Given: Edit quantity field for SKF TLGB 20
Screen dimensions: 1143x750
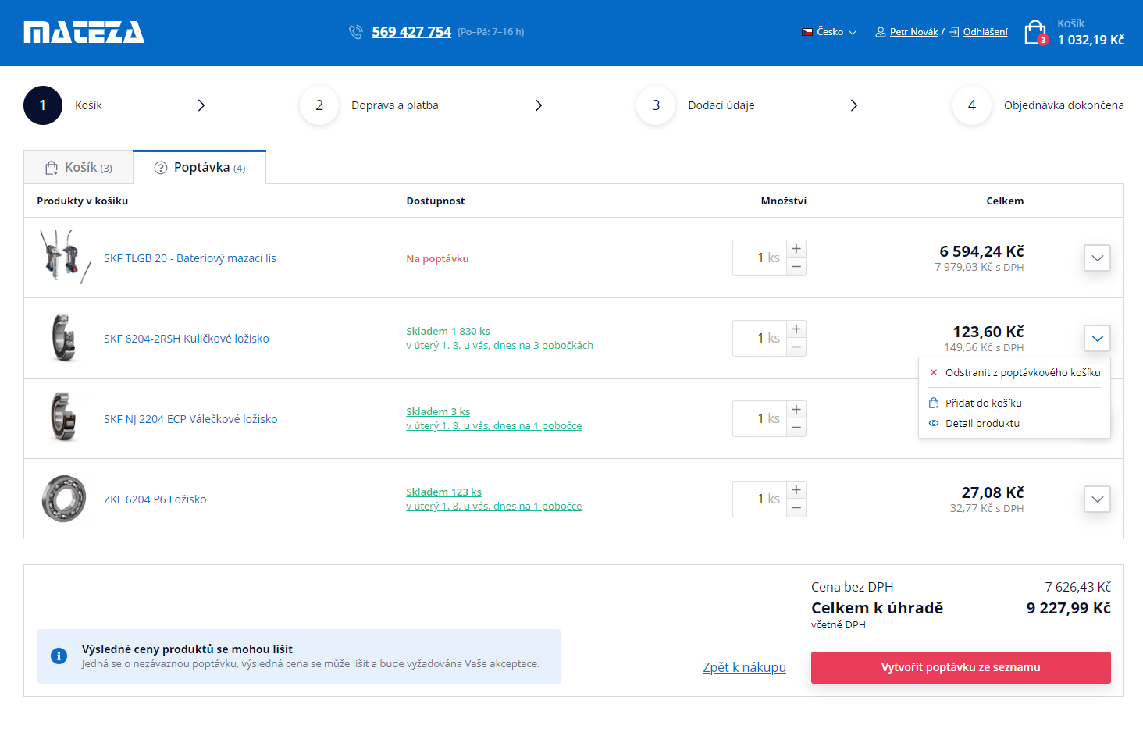Looking at the screenshot, I should tap(760, 258).
